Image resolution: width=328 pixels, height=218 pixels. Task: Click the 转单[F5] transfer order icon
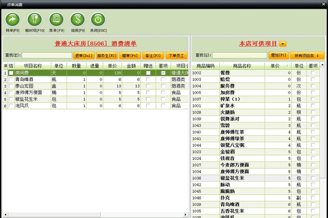pyautogui.click(x=13, y=20)
